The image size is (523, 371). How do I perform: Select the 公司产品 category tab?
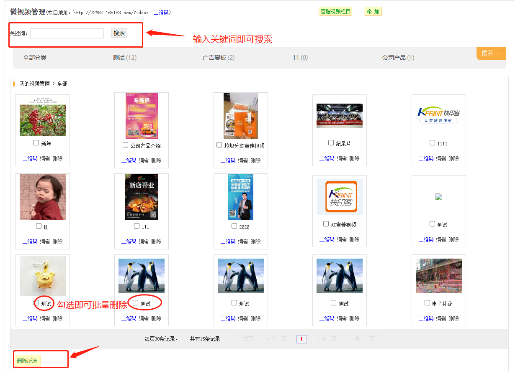pyautogui.click(x=398, y=58)
